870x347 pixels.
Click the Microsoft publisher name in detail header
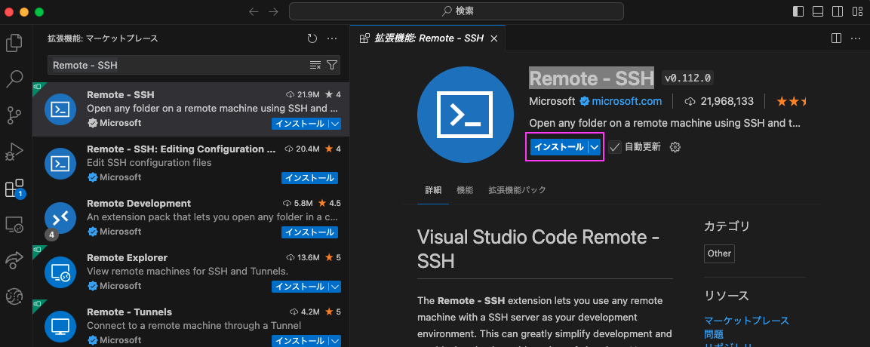tap(552, 101)
